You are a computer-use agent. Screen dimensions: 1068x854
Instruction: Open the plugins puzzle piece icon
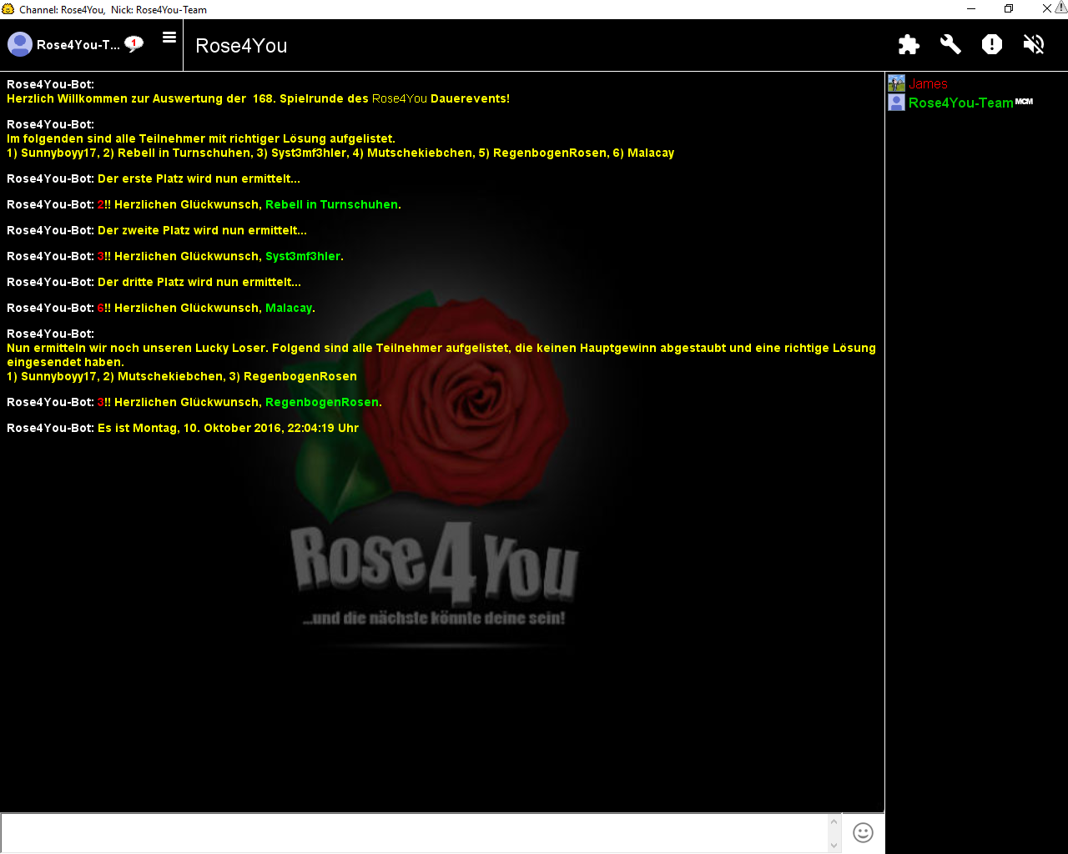909,45
